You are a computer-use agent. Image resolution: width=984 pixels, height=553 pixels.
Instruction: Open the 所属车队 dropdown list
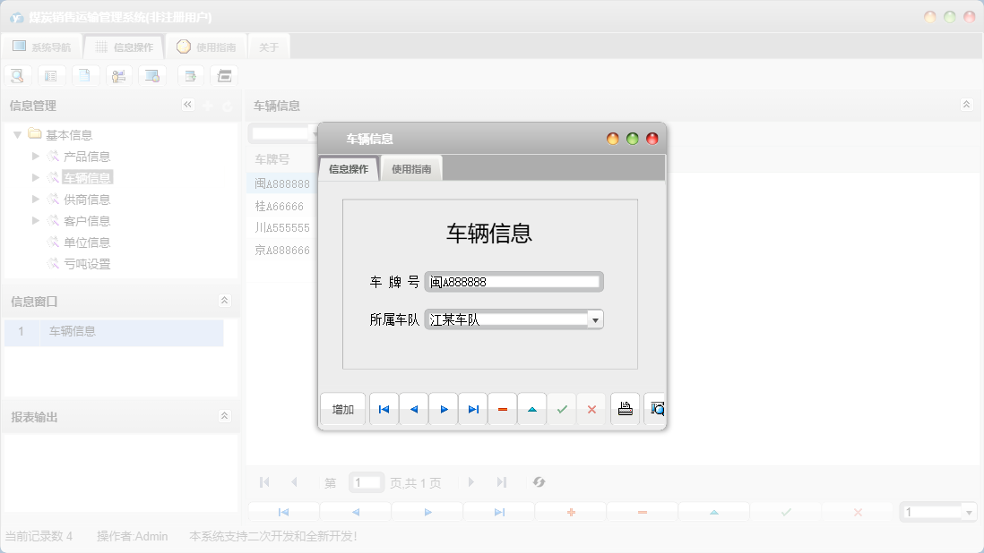[x=595, y=319]
